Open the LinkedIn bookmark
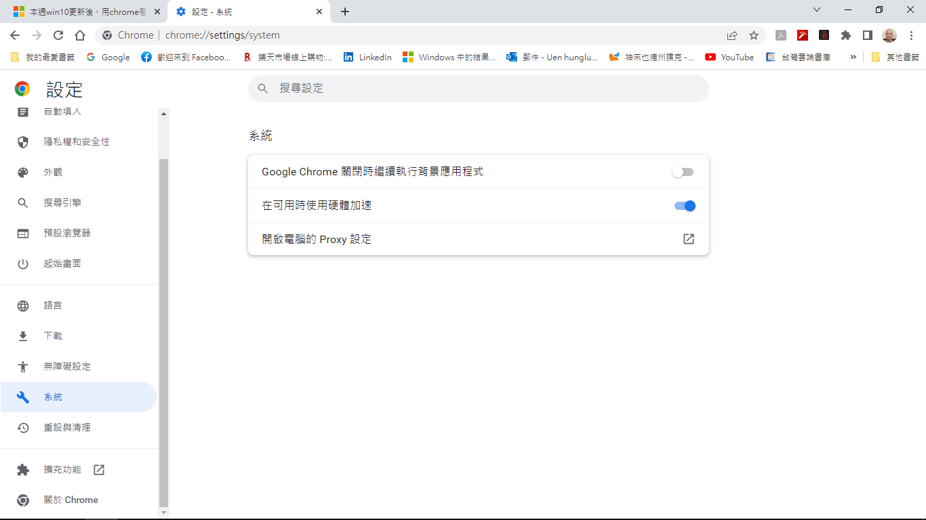 point(367,58)
